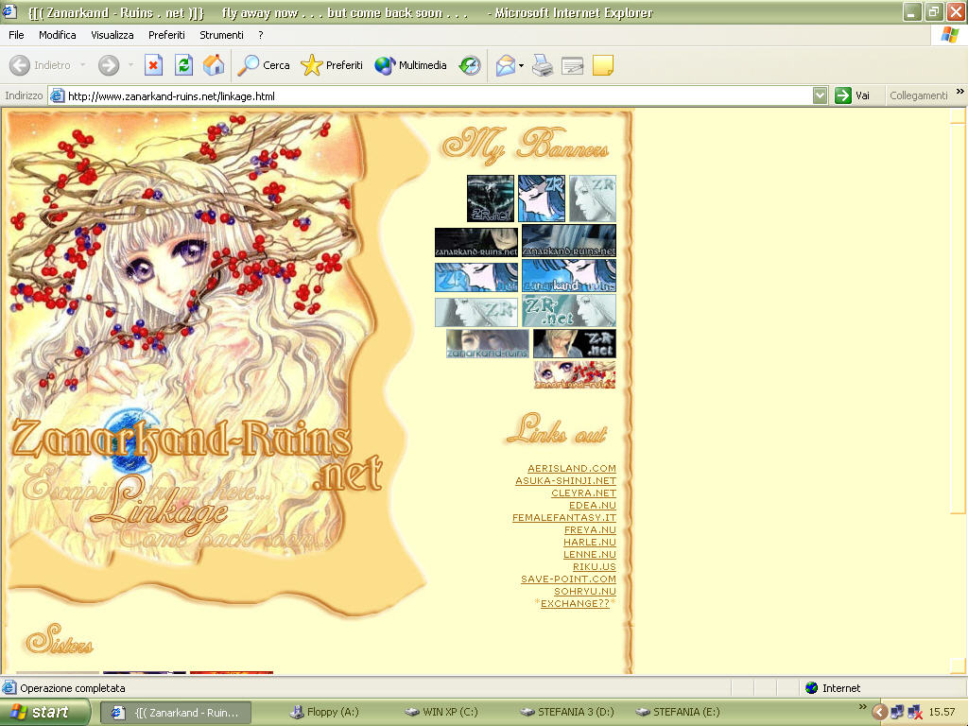968x726 pixels.
Task: Click the eyes-and-berries zanarkand banner
Action: pos(575,374)
